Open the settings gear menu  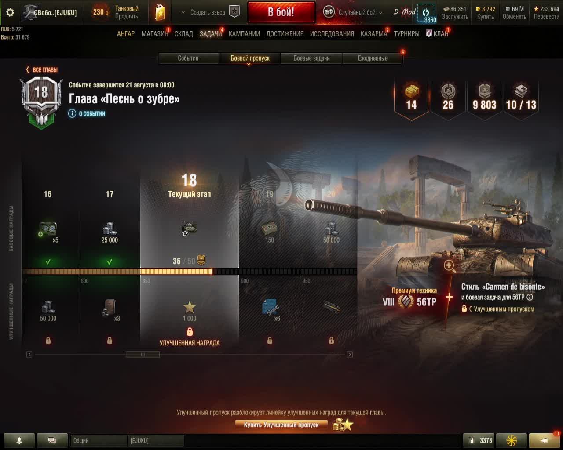point(10,12)
